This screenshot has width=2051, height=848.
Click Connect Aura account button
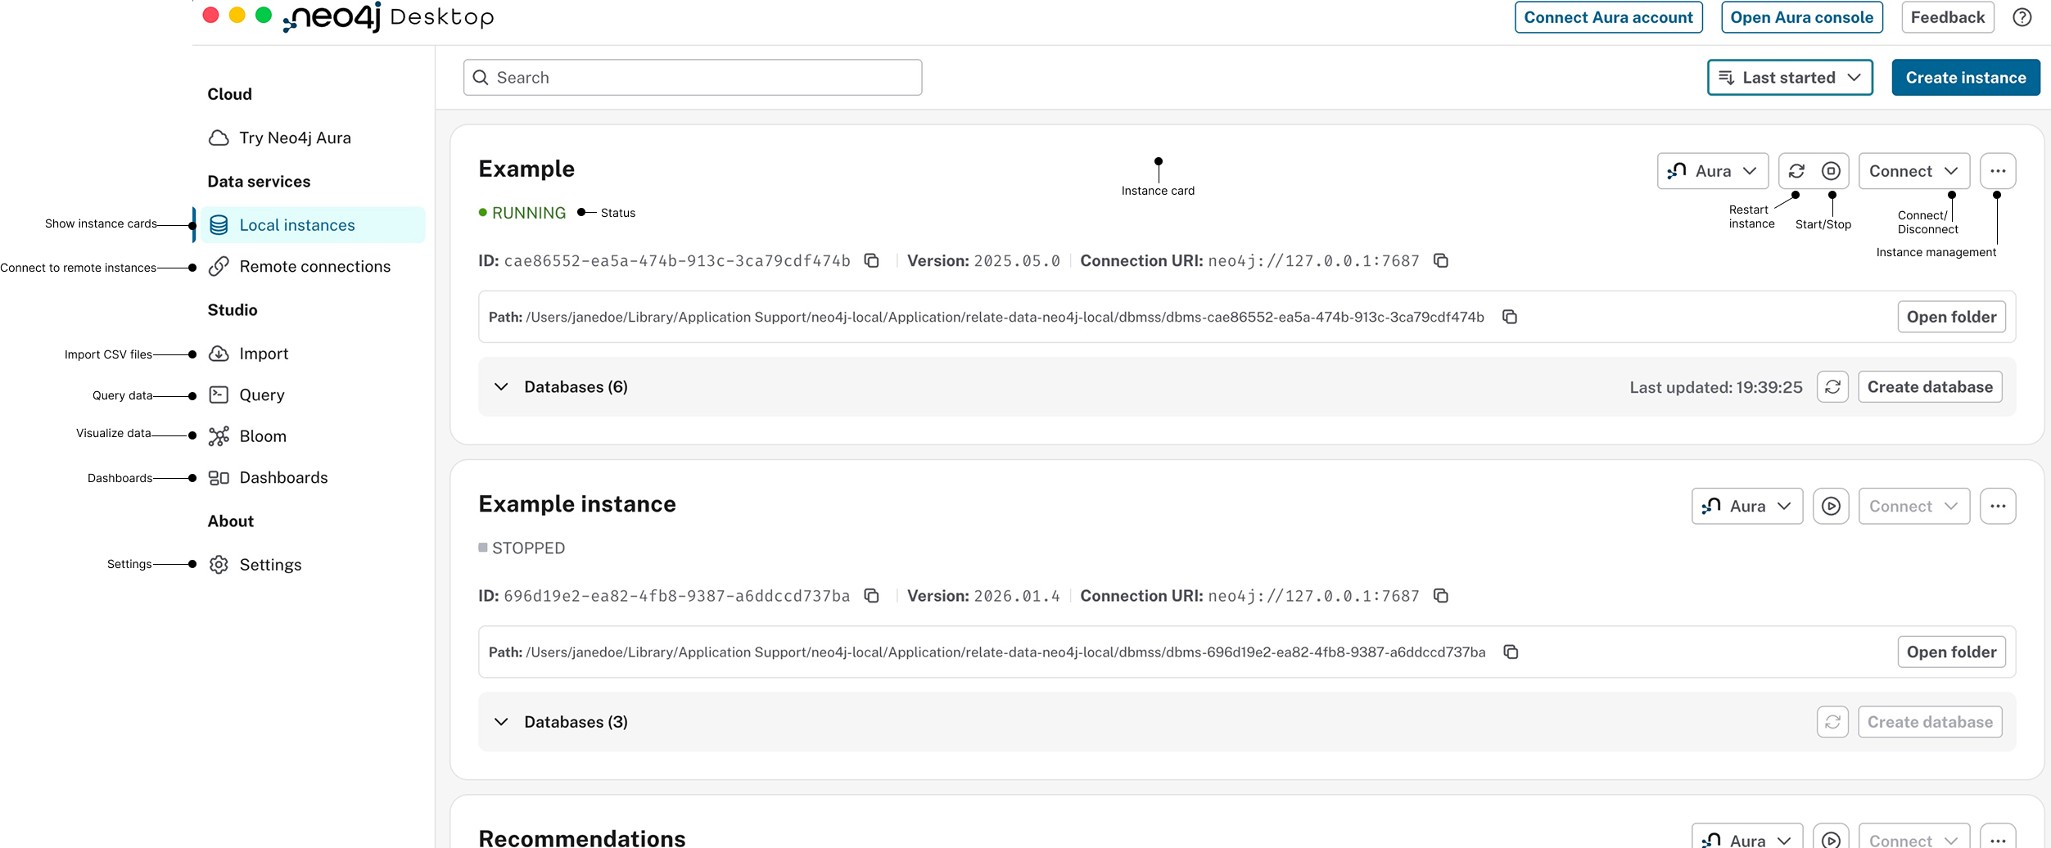(1608, 17)
